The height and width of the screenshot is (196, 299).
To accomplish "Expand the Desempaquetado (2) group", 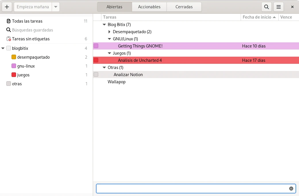I will tap(109, 32).
